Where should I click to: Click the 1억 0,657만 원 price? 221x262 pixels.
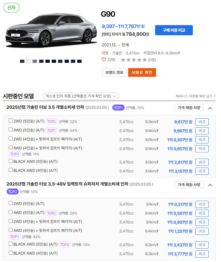180,149
